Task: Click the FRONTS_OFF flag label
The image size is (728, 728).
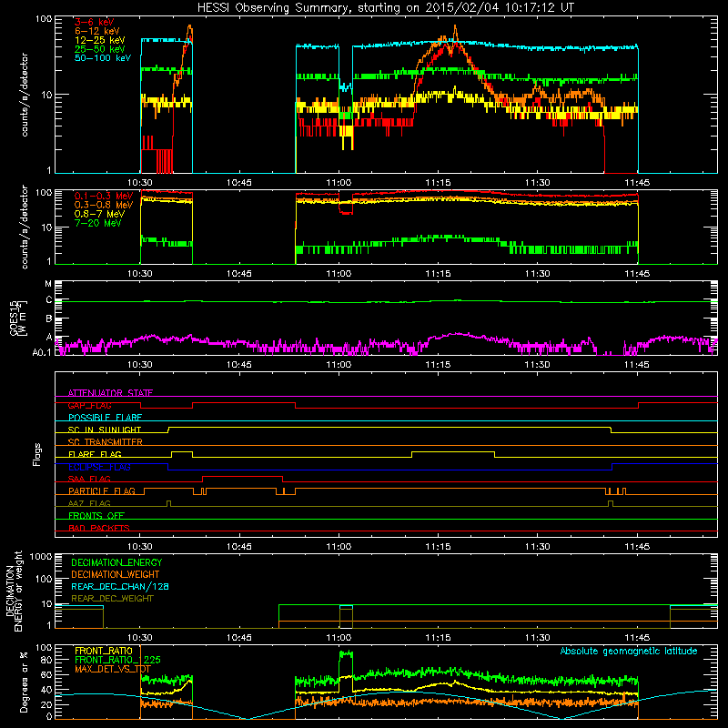Action: [96, 515]
